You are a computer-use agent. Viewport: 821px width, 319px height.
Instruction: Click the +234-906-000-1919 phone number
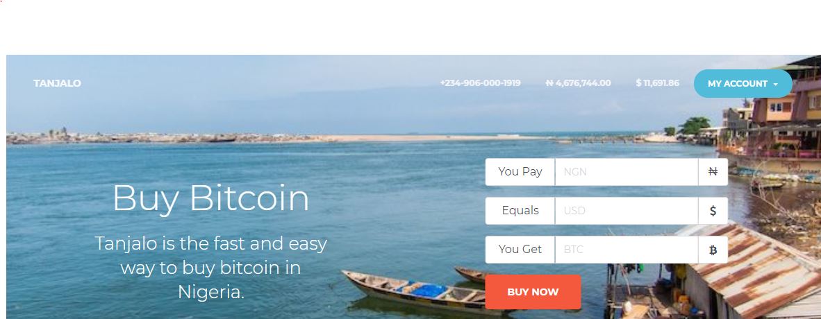pos(480,83)
